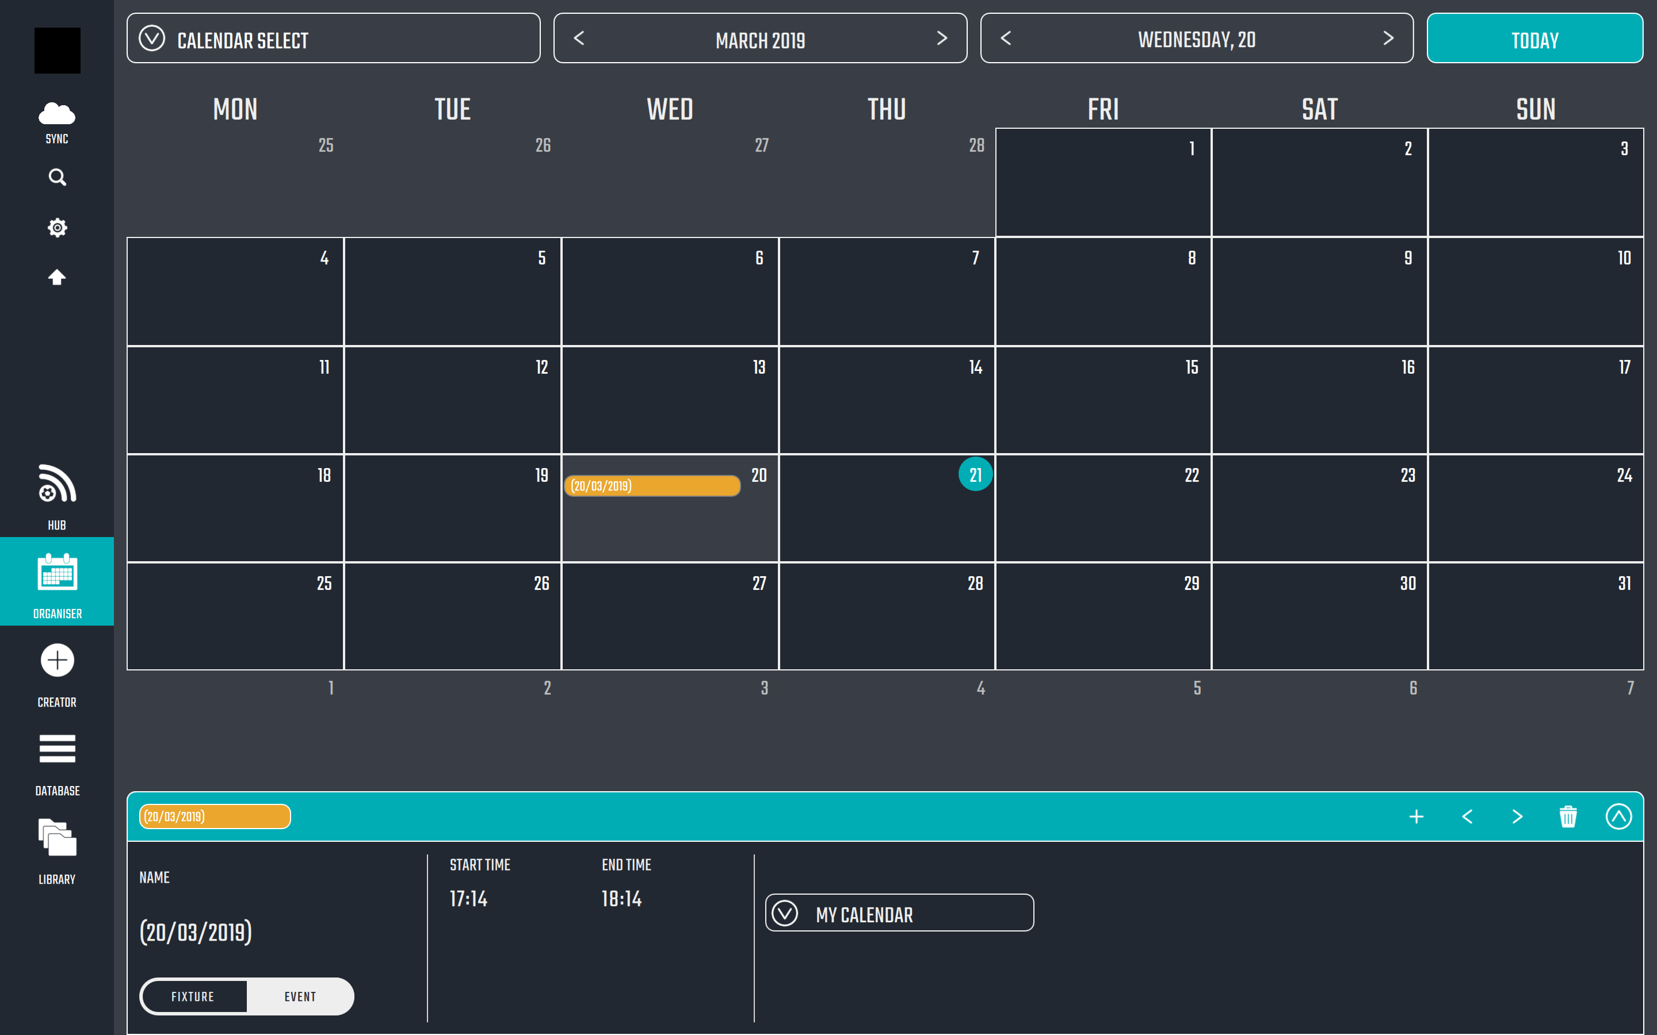
Task: Select Saturday March 9 cell
Action: [1319, 292]
